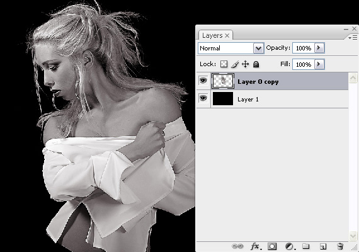Hide Layer 1 visibility eye
359x252 pixels.
tap(203, 98)
